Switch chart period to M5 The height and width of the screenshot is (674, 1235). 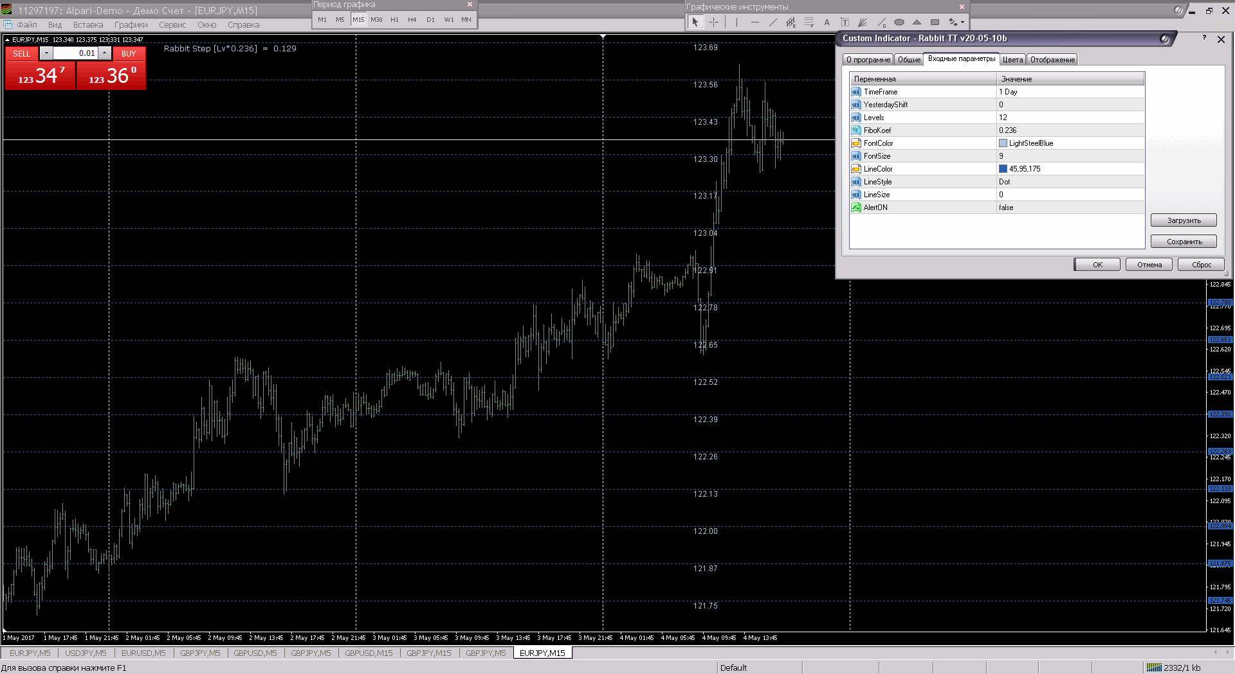[340, 20]
